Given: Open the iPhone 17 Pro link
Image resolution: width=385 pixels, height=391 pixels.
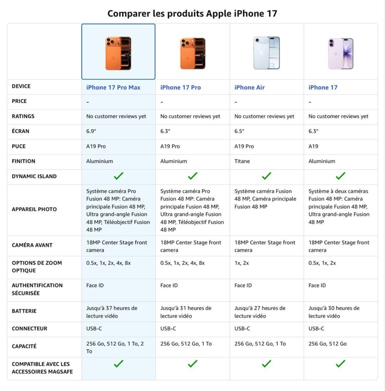Looking at the screenshot, I should tap(180, 87).
